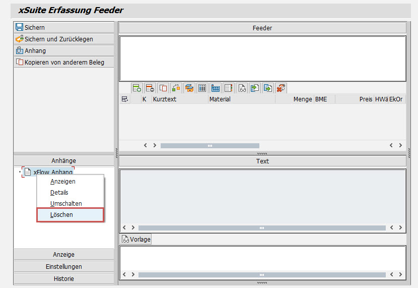Click the Material column header

tap(242, 99)
